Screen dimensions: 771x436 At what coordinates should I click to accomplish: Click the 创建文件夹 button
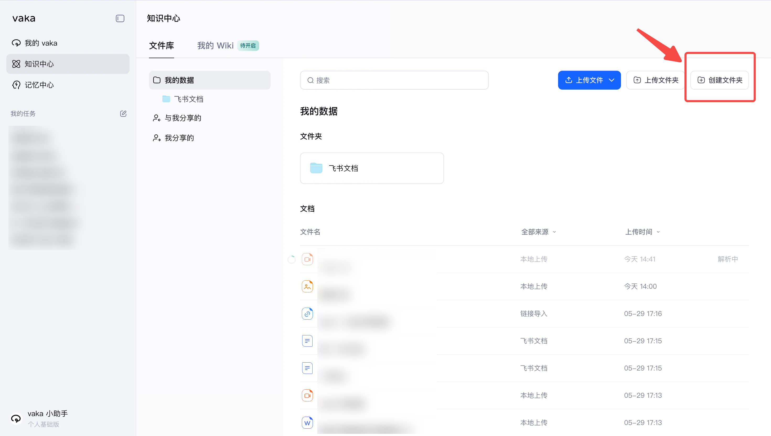(719, 80)
